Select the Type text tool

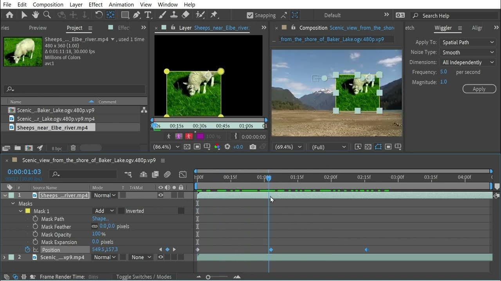pos(148,15)
